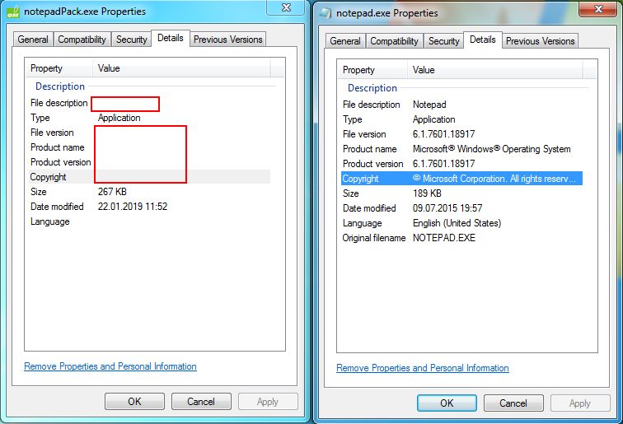Open Security tab in notepad.exe Properties
623x424 pixels.
[x=443, y=41]
